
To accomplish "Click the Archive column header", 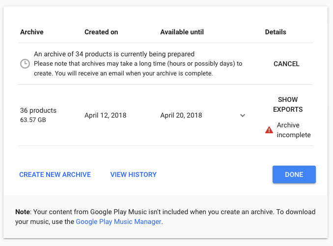I will pos(31,32).
